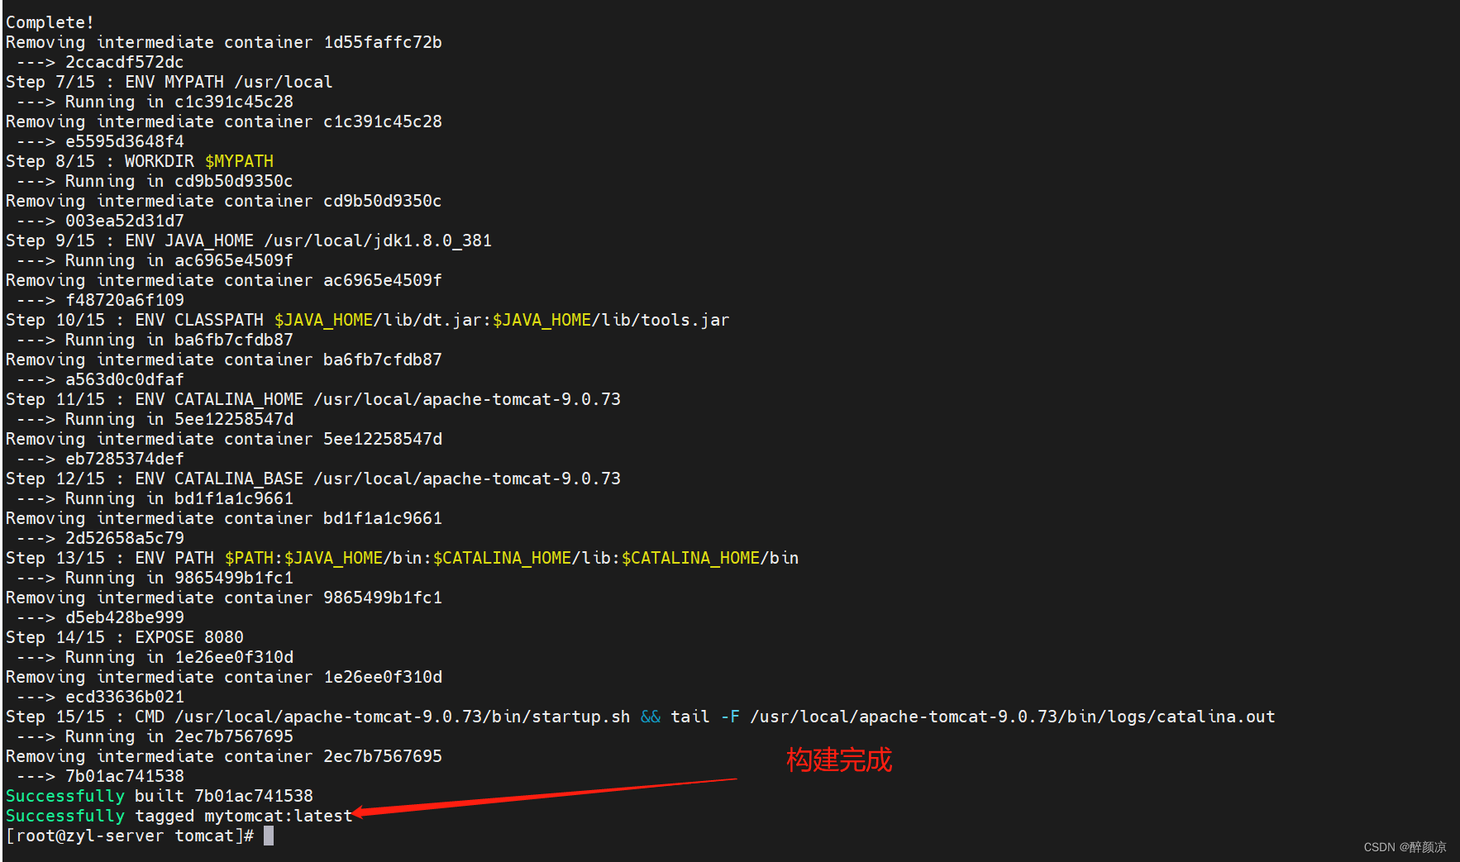
Task: Click the "---> d5eb428be999" image ID line
Action: pyautogui.click(x=100, y=617)
